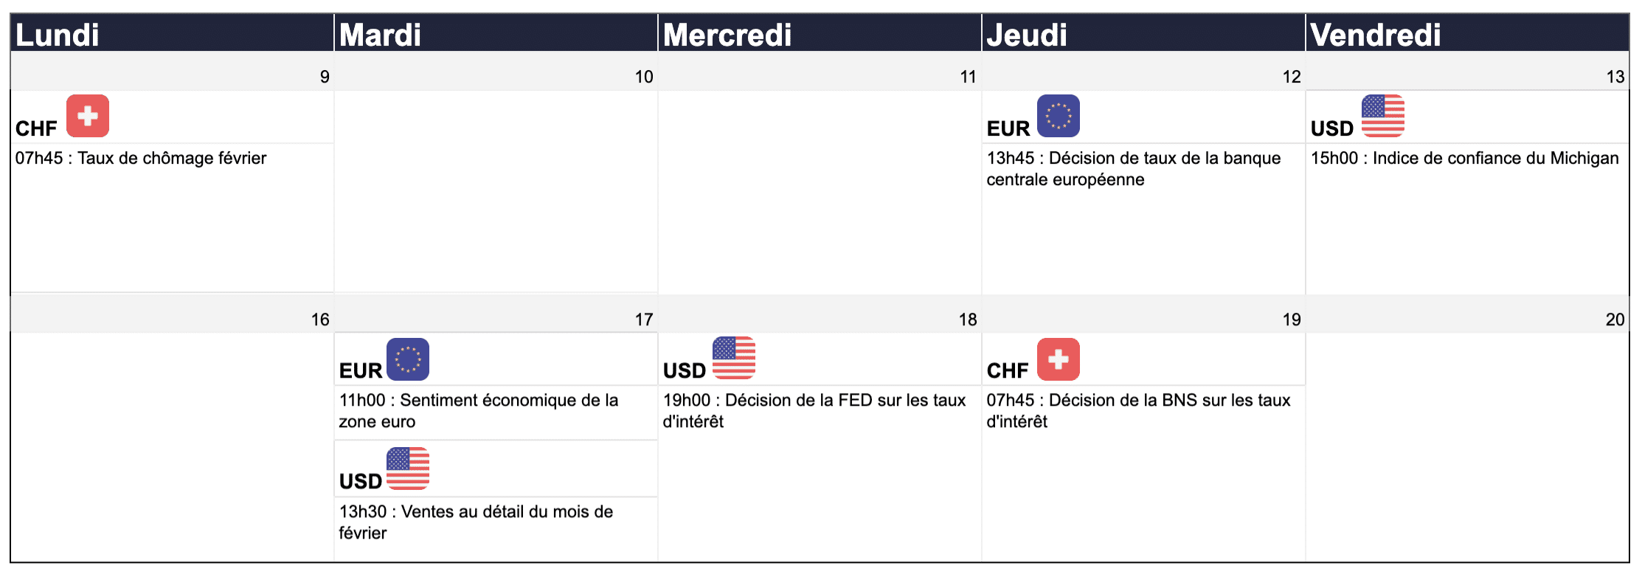Click the US flag icon on Friday 13
This screenshot has height=574, width=1642.
(x=1382, y=116)
